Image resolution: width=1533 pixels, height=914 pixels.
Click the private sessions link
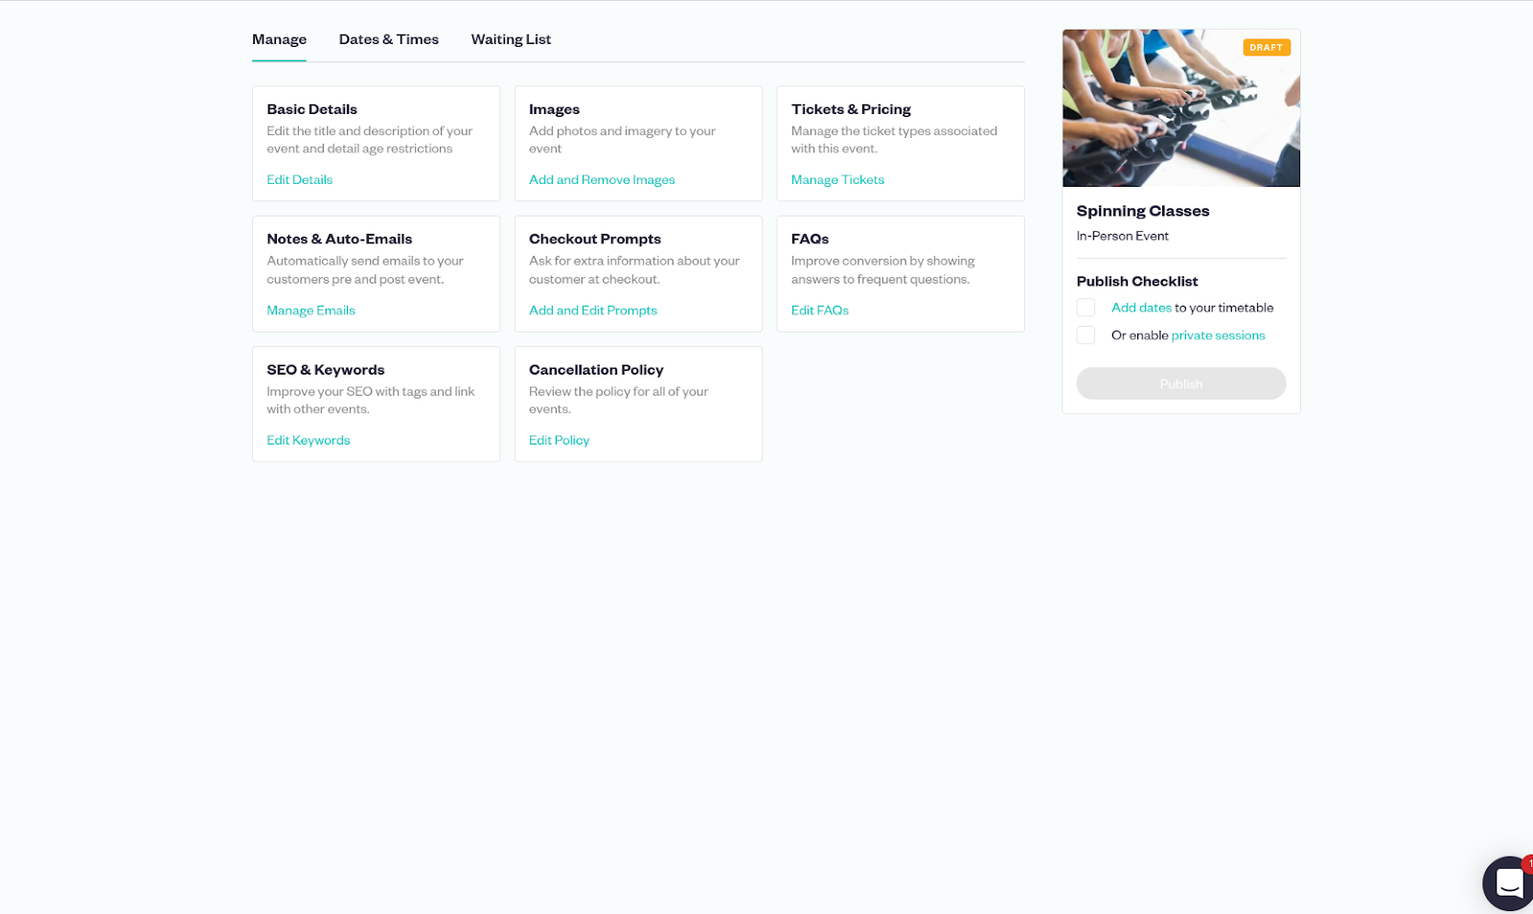tap(1218, 334)
